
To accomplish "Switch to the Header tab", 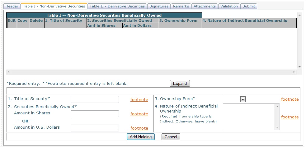I will (12, 6).
